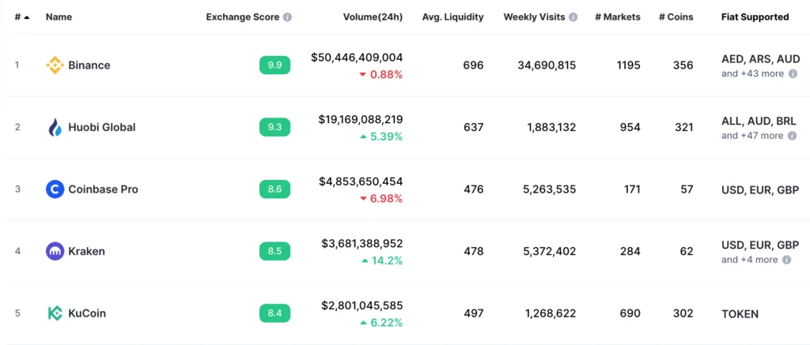Viewport: 810px width, 345px height.
Task: Click KuCoin liquidity value 497
Action: tap(474, 313)
